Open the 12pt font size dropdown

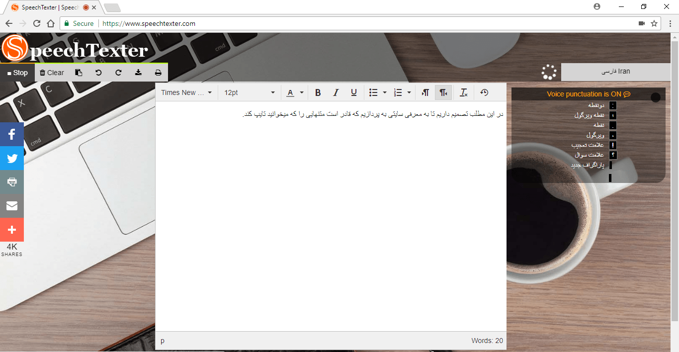point(249,92)
